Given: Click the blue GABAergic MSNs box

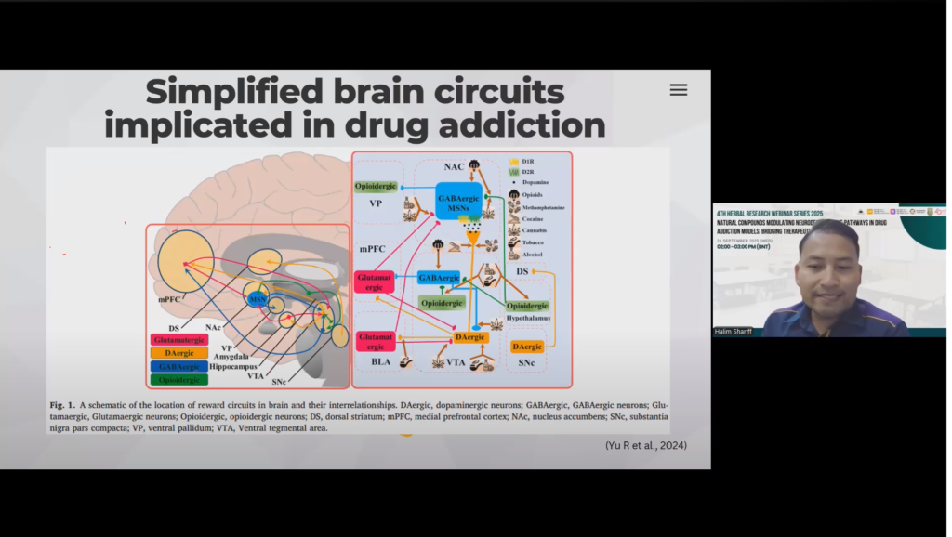Looking at the screenshot, I should click(452, 200).
